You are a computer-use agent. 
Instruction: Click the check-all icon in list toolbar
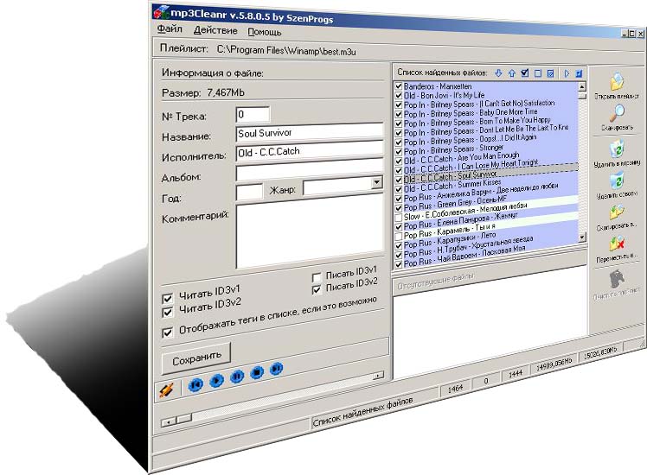pyautogui.click(x=525, y=73)
